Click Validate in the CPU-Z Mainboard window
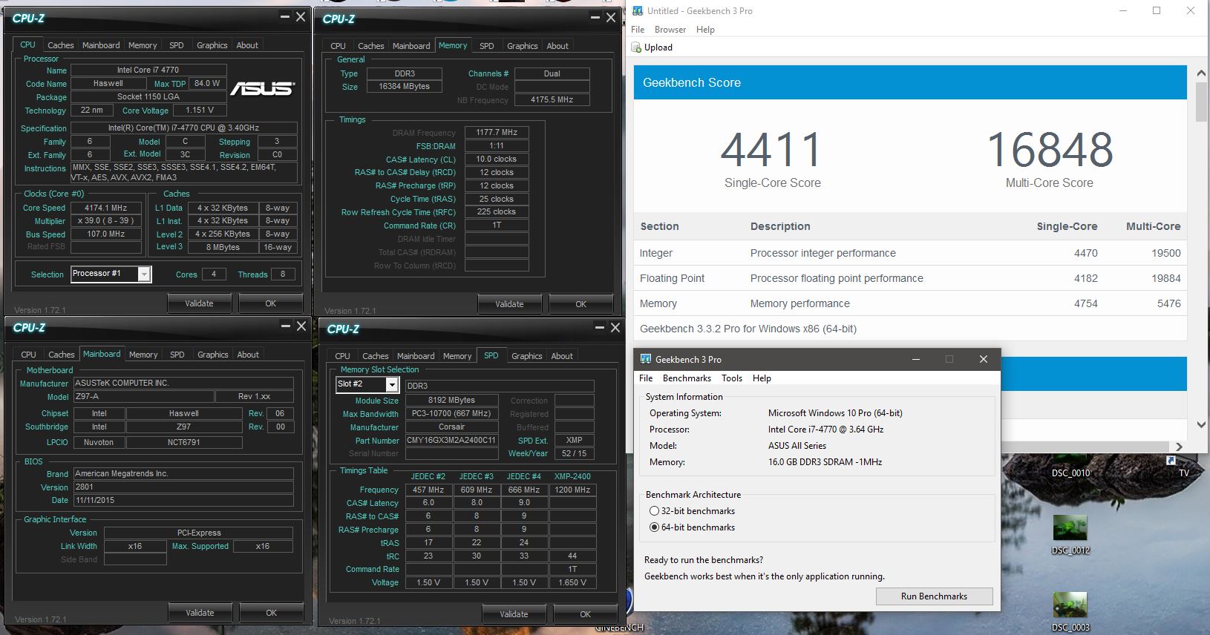Viewport: 1210px width, 635px height. [200, 613]
